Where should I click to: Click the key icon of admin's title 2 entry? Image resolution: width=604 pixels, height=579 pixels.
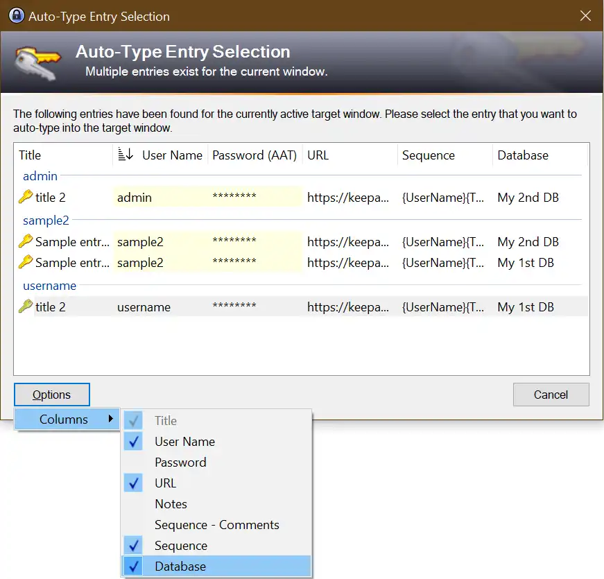click(26, 197)
